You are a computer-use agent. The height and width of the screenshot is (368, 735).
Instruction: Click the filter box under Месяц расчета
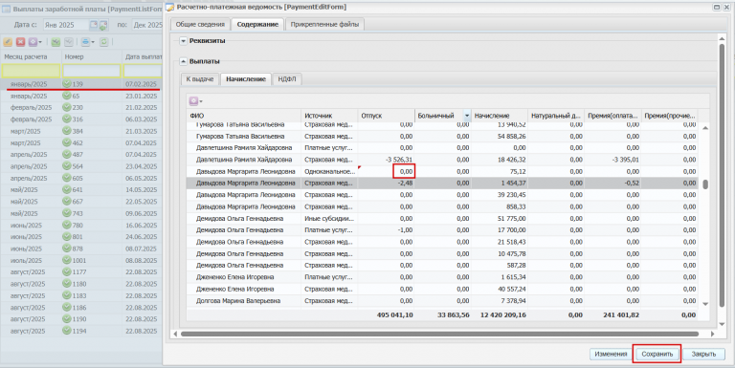tap(31, 71)
